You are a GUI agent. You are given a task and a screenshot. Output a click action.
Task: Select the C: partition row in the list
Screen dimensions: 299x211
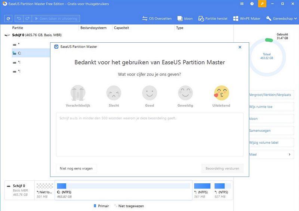(x=31, y=53)
